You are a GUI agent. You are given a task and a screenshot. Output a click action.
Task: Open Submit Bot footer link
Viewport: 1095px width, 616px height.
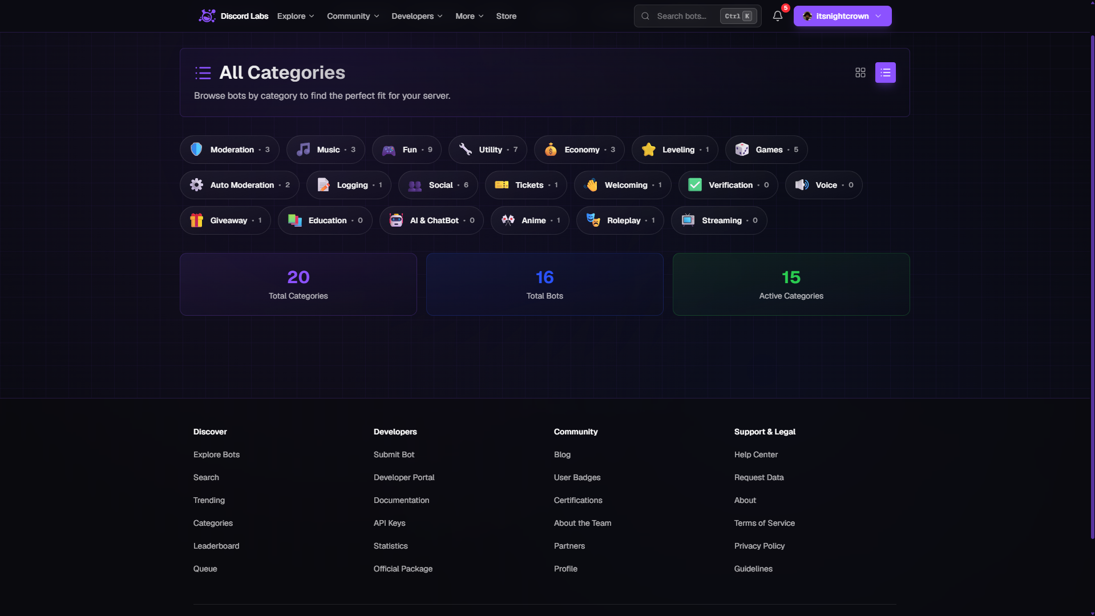[394, 454]
